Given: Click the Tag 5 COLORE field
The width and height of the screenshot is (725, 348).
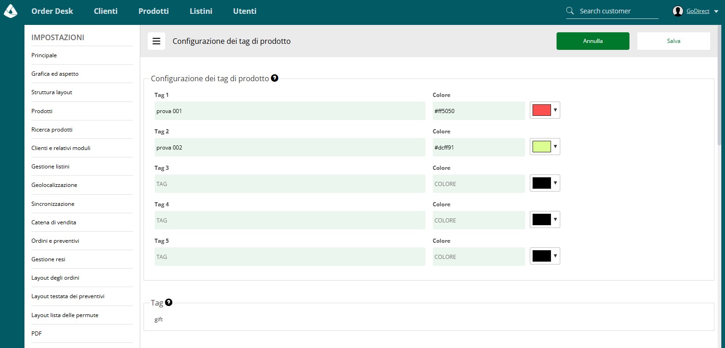Looking at the screenshot, I should [479, 257].
